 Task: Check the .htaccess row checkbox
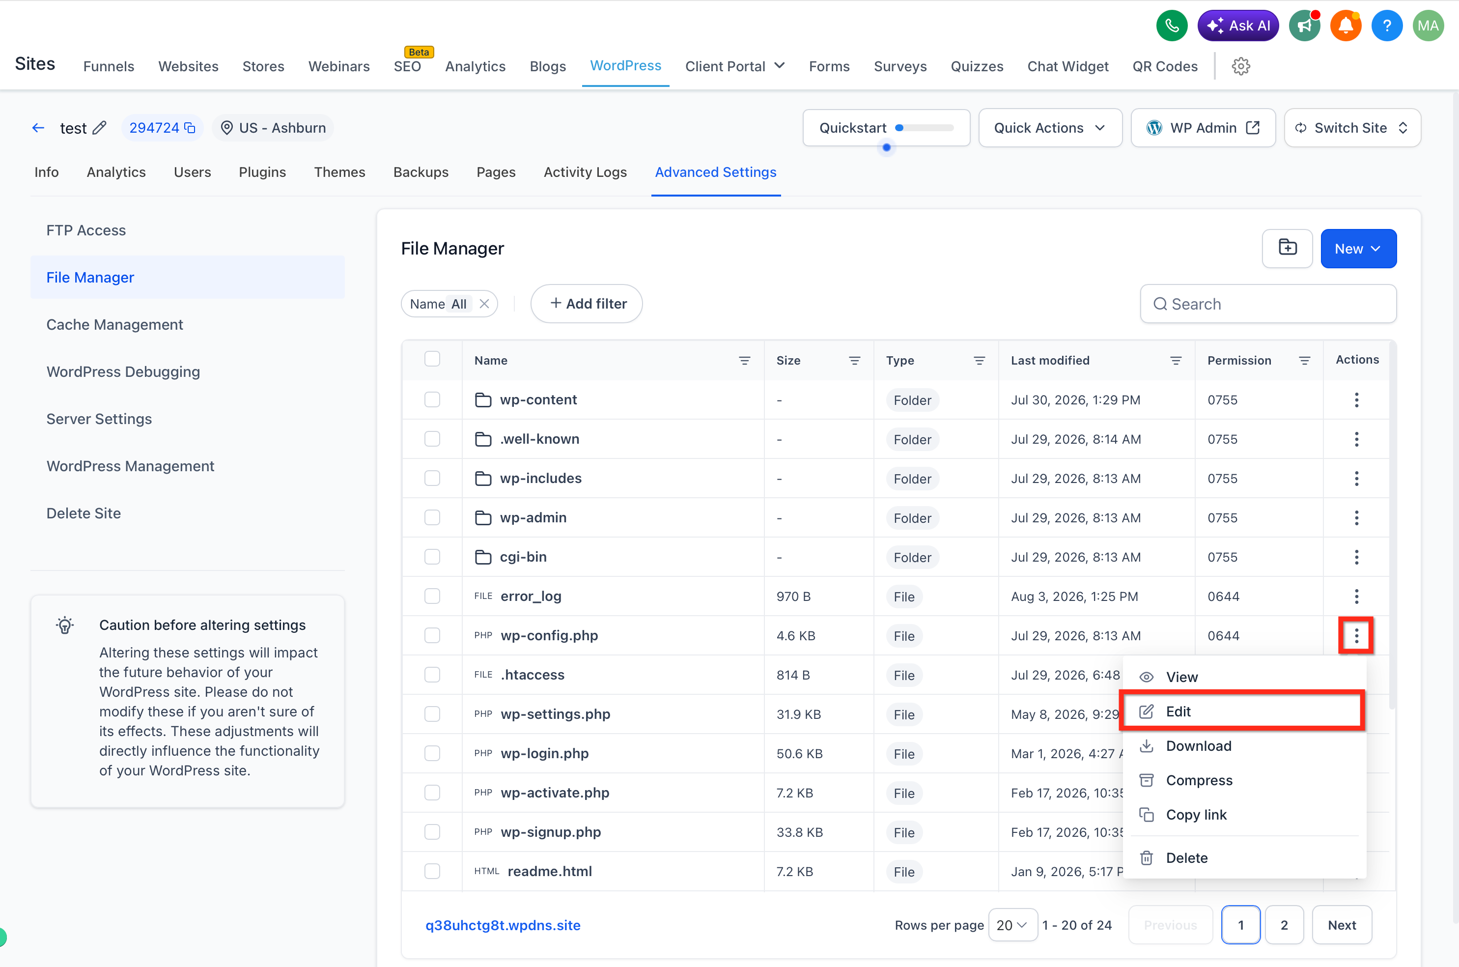[432, 675]
